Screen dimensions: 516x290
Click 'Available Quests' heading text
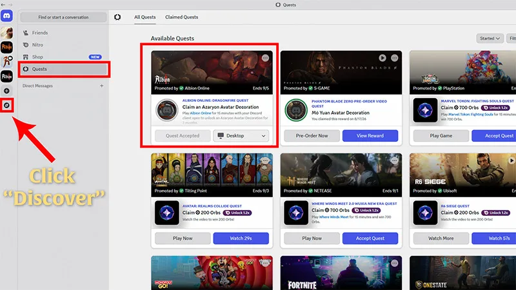pyautogui.click(x=172, y=39)
